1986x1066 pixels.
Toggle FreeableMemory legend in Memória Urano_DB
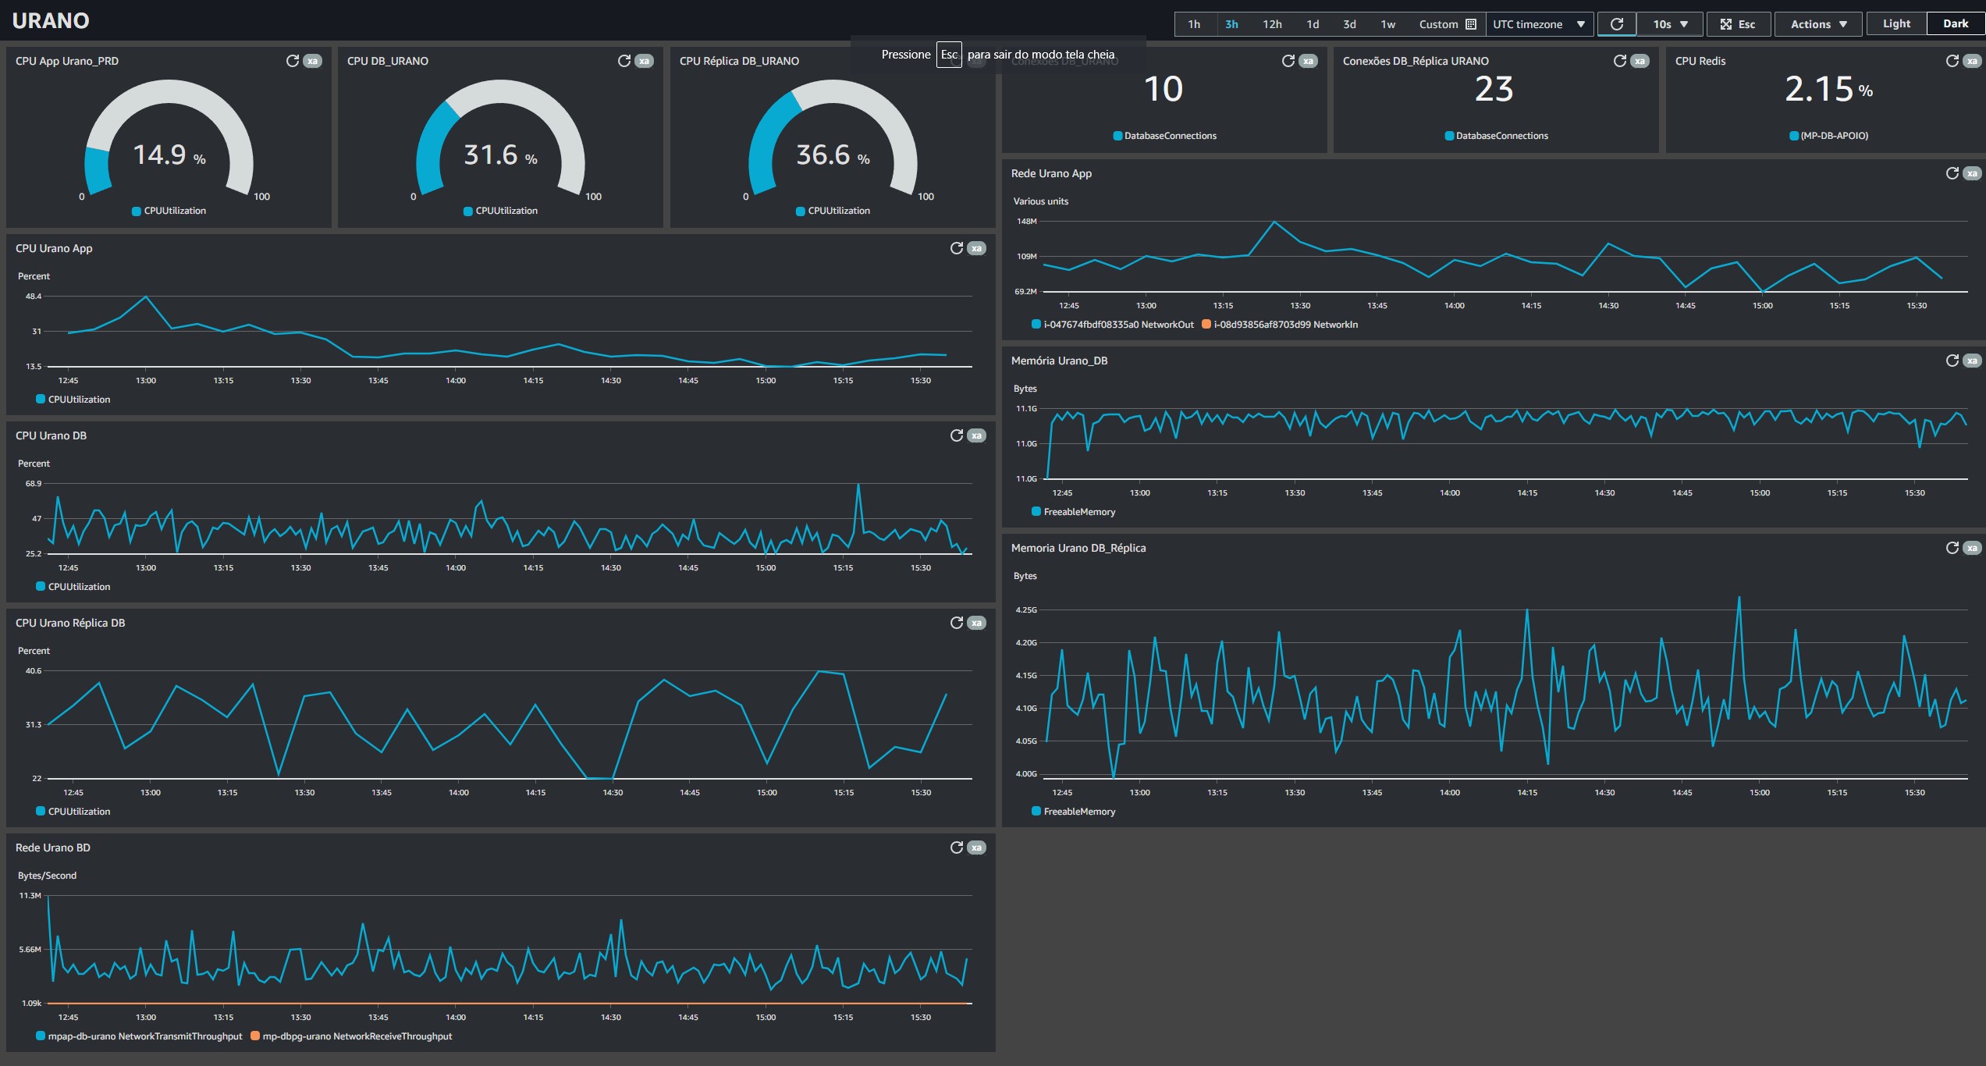pos(1074,512)
